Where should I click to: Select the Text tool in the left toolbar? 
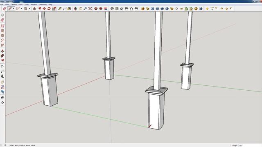click(x=2, y=71)
